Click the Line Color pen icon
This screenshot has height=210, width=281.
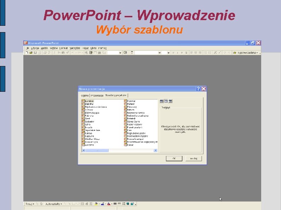[x=102, y=204]
